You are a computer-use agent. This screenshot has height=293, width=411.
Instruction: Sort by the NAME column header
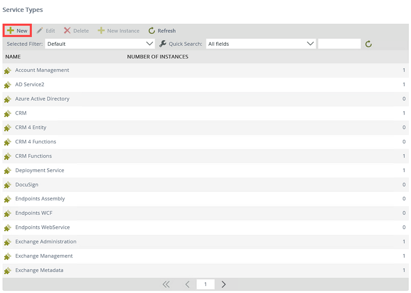(13, 57)
